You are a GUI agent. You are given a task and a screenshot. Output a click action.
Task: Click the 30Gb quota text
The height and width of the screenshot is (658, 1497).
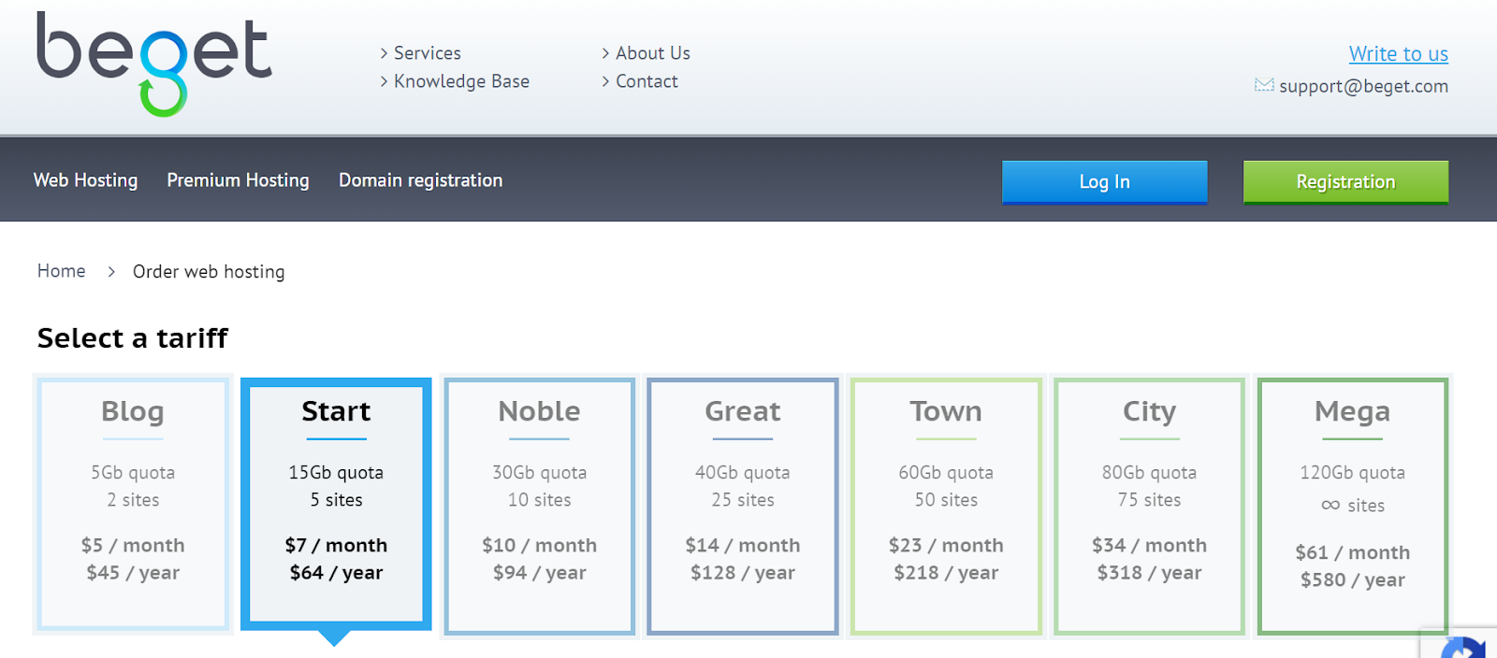tap(539, 473)
